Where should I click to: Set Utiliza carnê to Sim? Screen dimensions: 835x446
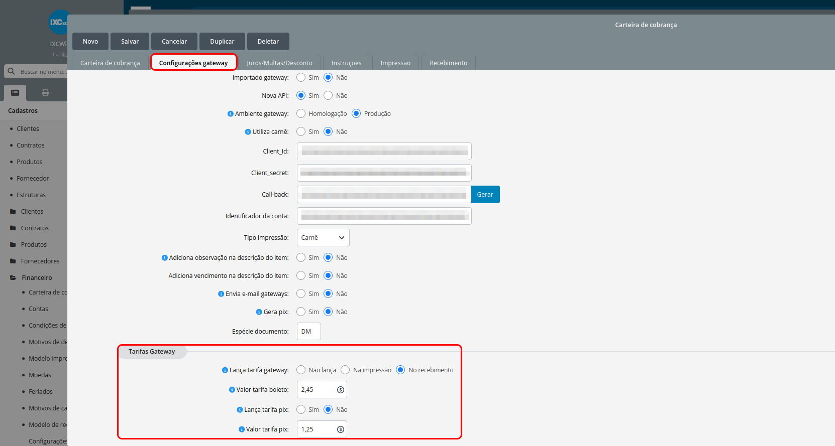tap(301, 131)
